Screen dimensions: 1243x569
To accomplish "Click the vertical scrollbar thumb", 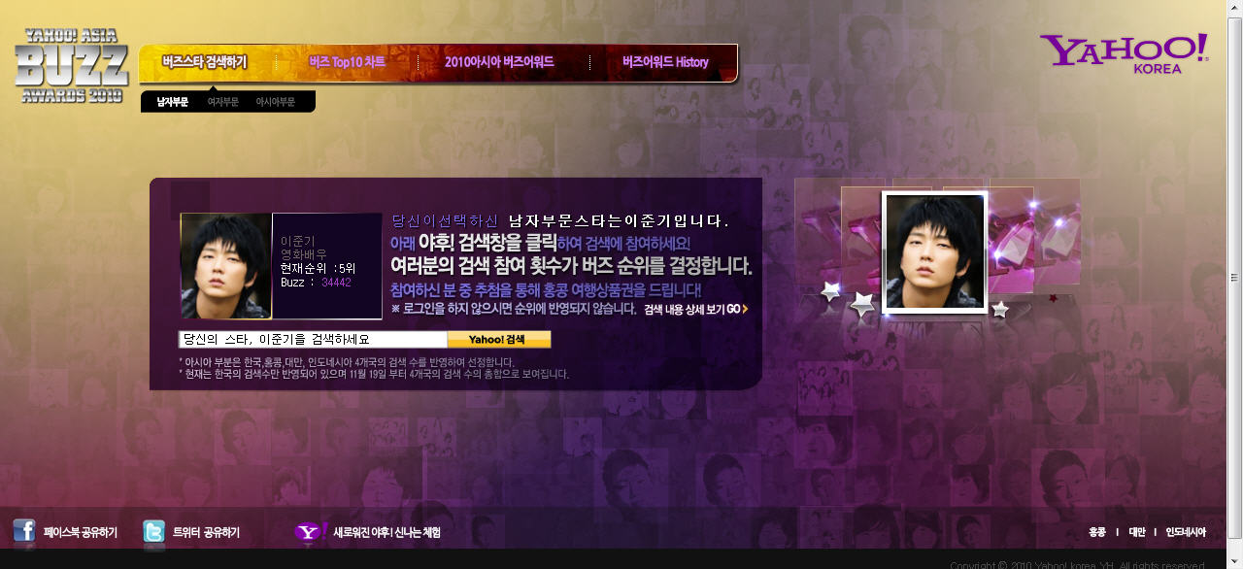I will click(x=1235, y=277).
